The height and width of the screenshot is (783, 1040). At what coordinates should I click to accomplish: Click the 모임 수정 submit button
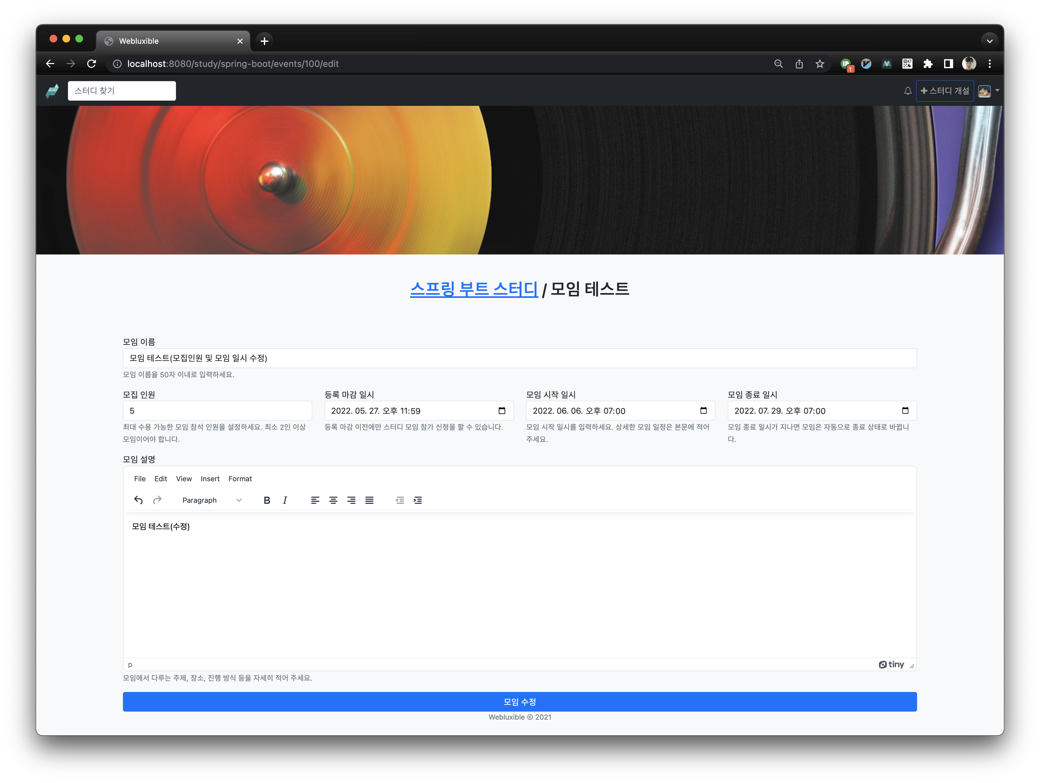pos(520,702)
